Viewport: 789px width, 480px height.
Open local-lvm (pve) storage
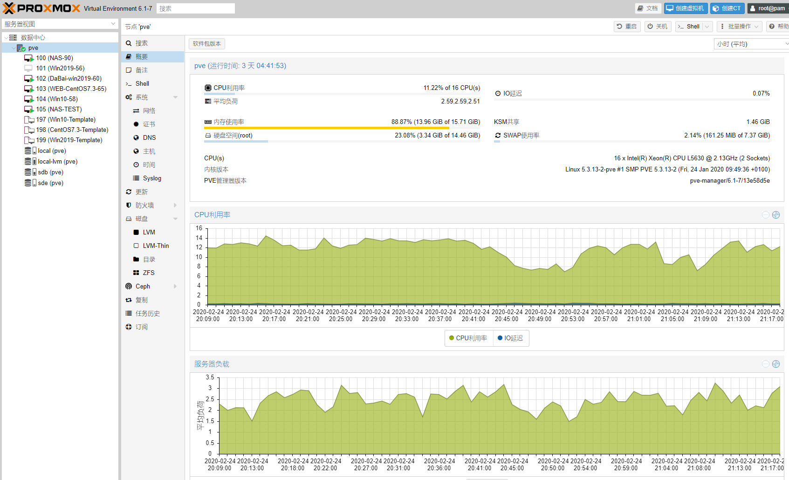tap(57, 162)
